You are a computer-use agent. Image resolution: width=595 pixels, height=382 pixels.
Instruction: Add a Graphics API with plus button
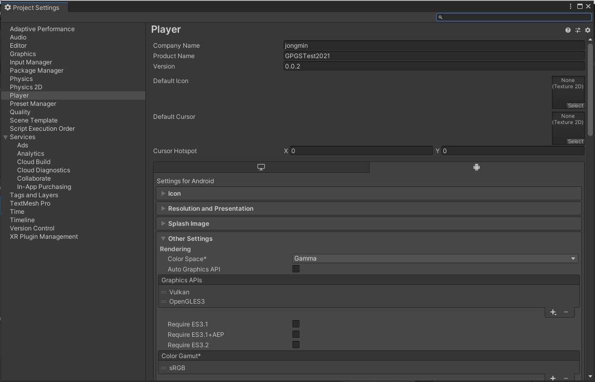pyautogui.click(x=553, y=312)
